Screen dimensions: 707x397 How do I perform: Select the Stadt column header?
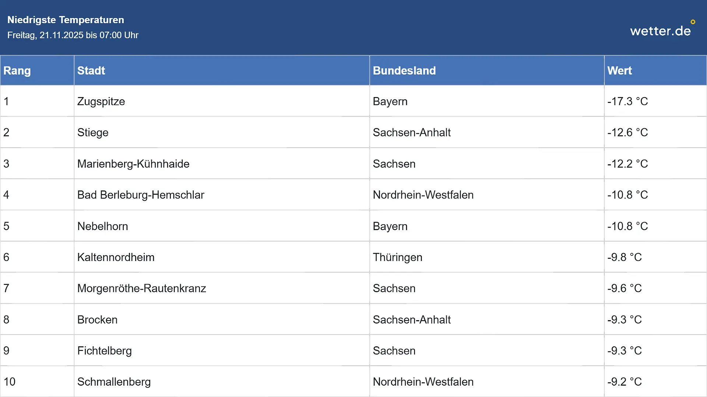[222, 71]
